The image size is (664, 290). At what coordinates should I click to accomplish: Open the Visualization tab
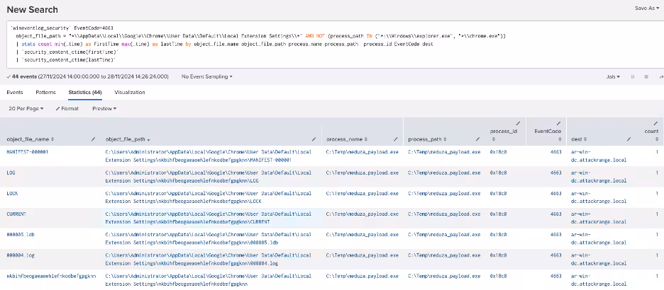click(x=129, y=92)
